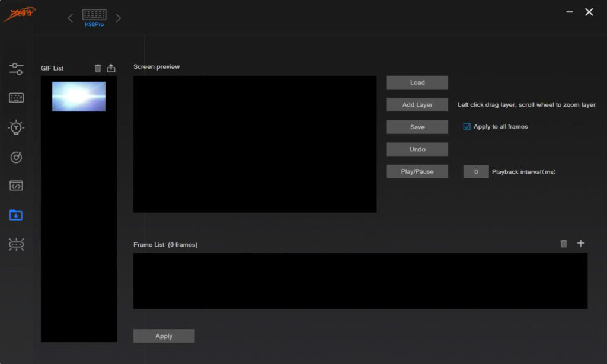Screen dimensions: 607x364
Task: Add a frame with the plus icon
Action: click(581, 243)
